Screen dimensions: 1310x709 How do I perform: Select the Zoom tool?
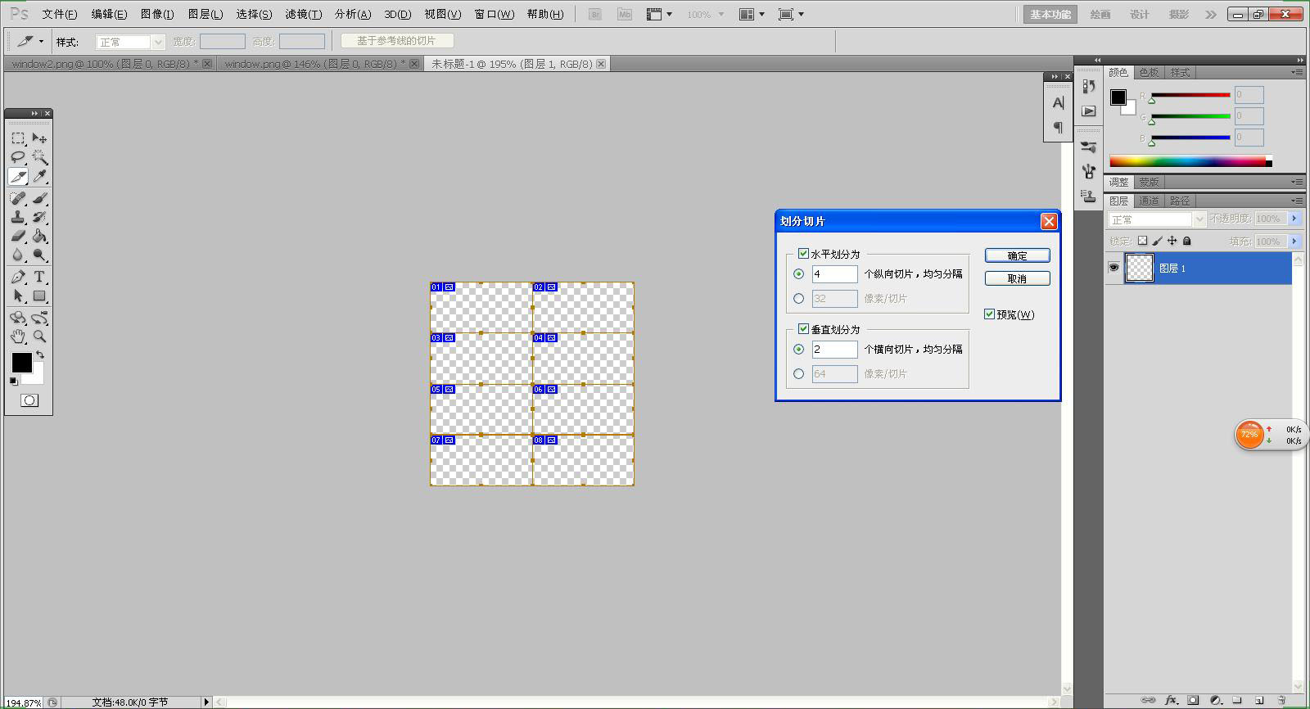39,336
